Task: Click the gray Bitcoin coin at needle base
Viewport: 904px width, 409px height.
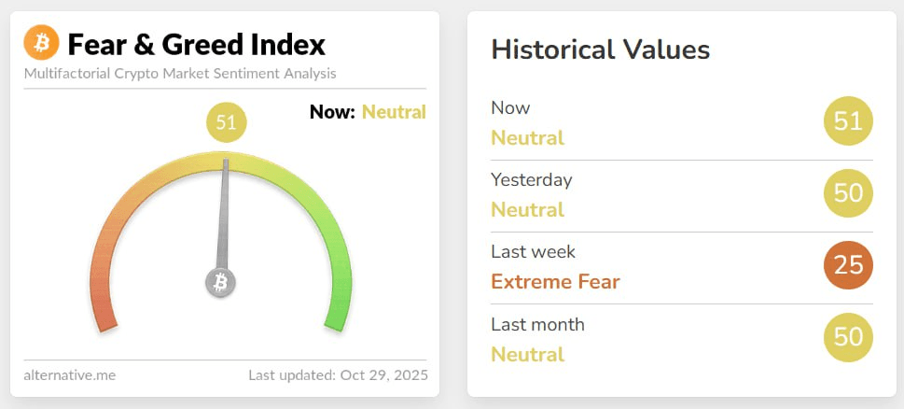Action: pos(221,282)
